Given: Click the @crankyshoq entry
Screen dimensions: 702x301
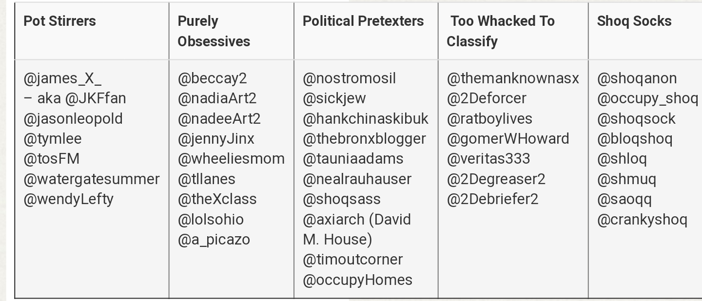Looking at the screenshot, I should [x=643, y=220].
